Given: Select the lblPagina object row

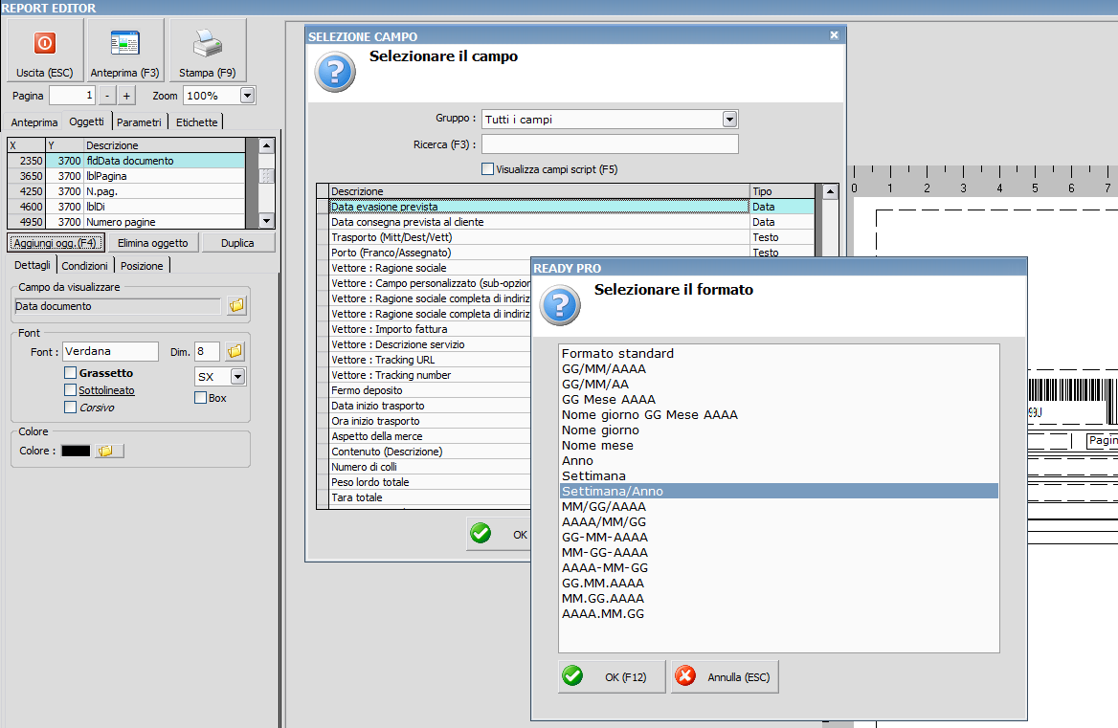Looking at the screenshot, I should coord(126,176).
